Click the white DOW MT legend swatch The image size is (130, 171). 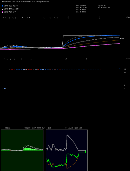pos(3,9)
